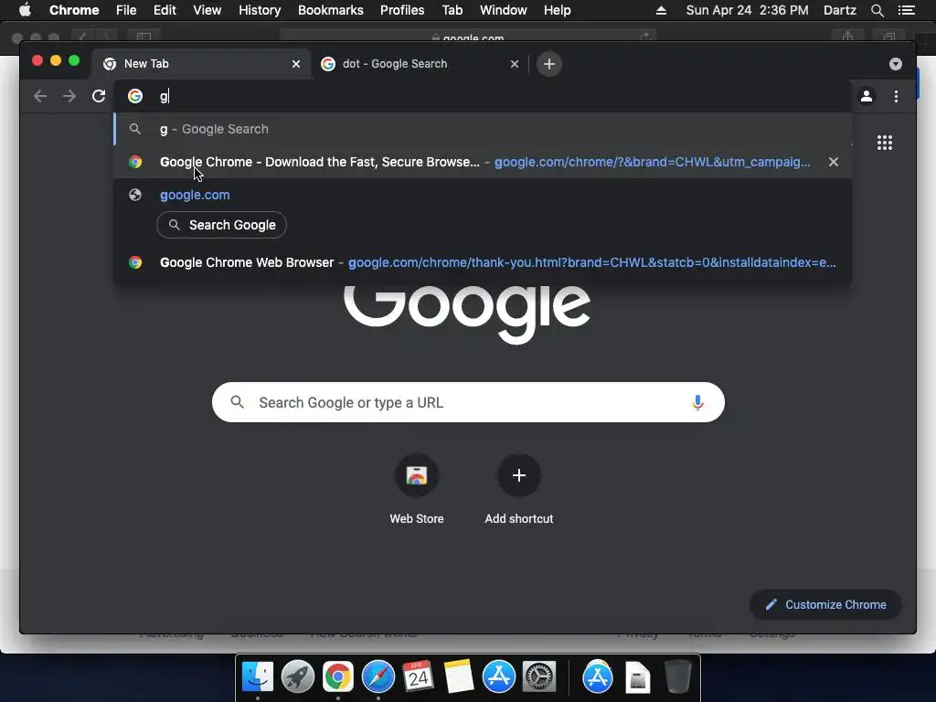Open the Help menu

557,10
